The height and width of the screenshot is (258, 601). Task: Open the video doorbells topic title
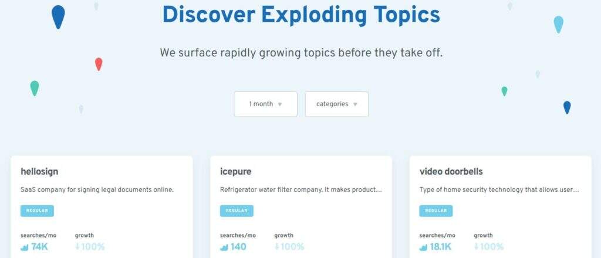[451, 172]
